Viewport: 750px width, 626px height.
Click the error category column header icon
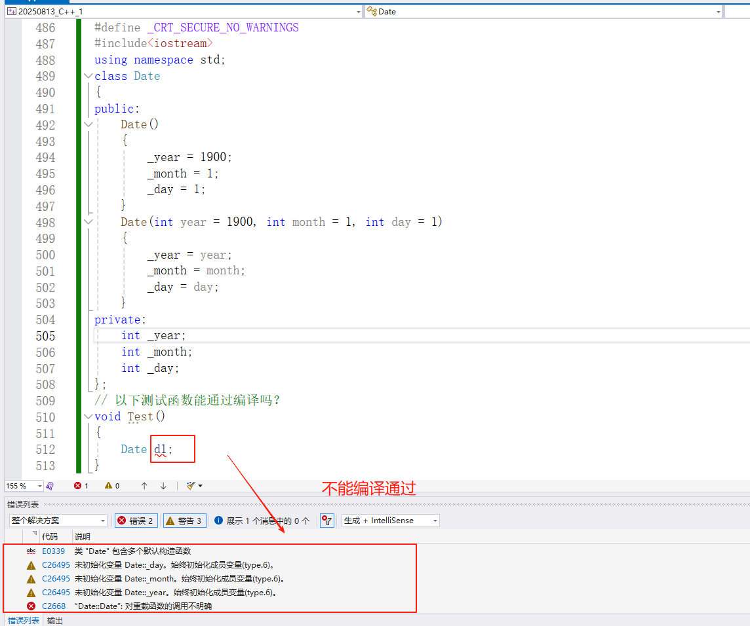[35, 533]
